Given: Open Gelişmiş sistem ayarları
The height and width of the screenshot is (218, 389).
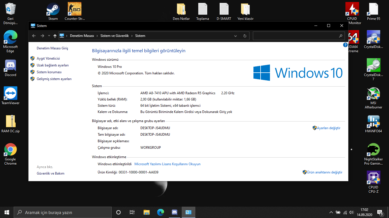Looking at the screenshot, I should coord(54,79).
